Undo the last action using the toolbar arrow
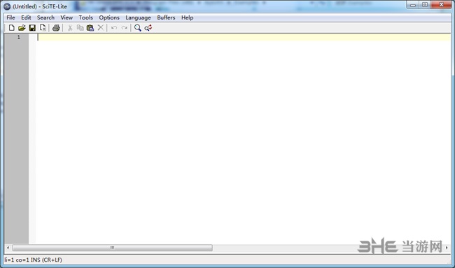Image resolution: width=455 pixels, height=268 pixels. (114, 28)
